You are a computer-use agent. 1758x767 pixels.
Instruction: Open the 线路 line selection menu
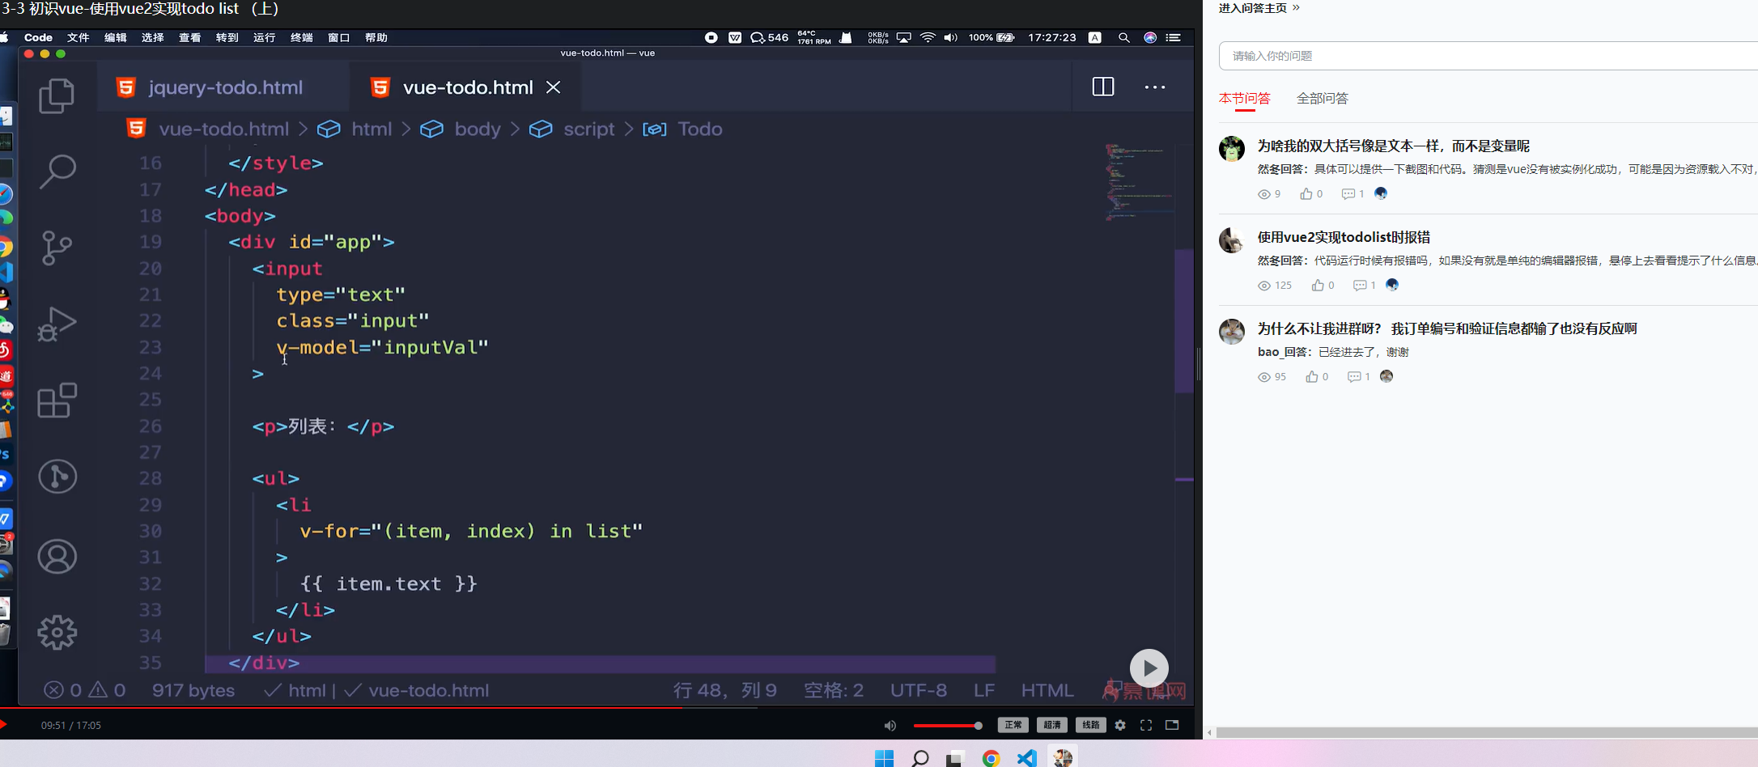(1090, 725)
